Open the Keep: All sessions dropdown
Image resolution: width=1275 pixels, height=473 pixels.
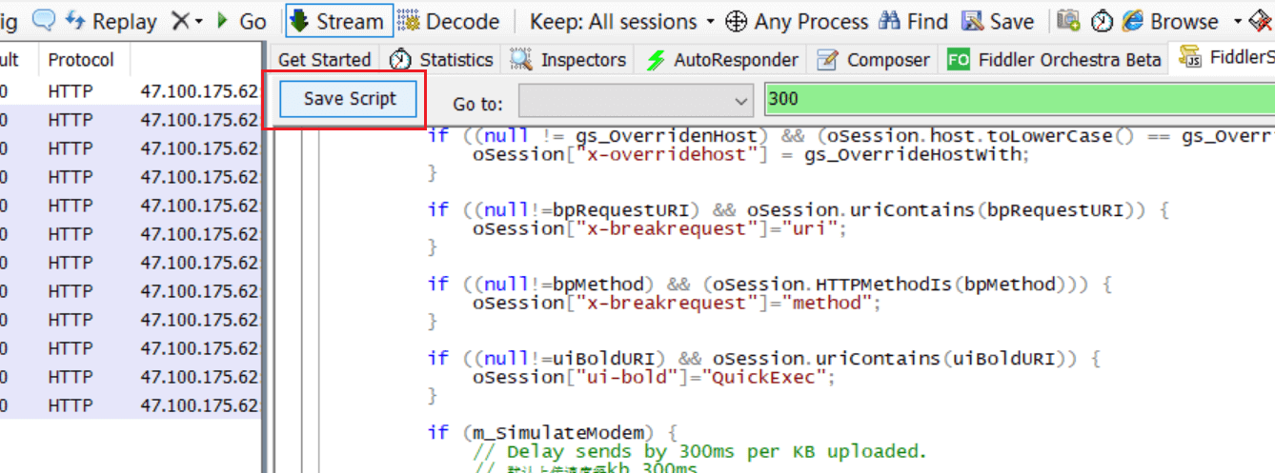(x=622, y=21)
